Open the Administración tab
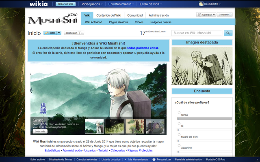This screenshot has height=162, width=260. 159,15
